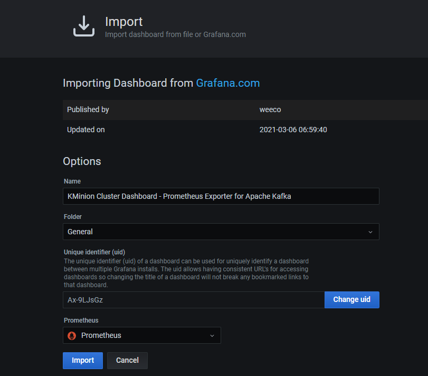
Task: Click the Options heading
Action: pyautogui.click(x=82, y=161)
